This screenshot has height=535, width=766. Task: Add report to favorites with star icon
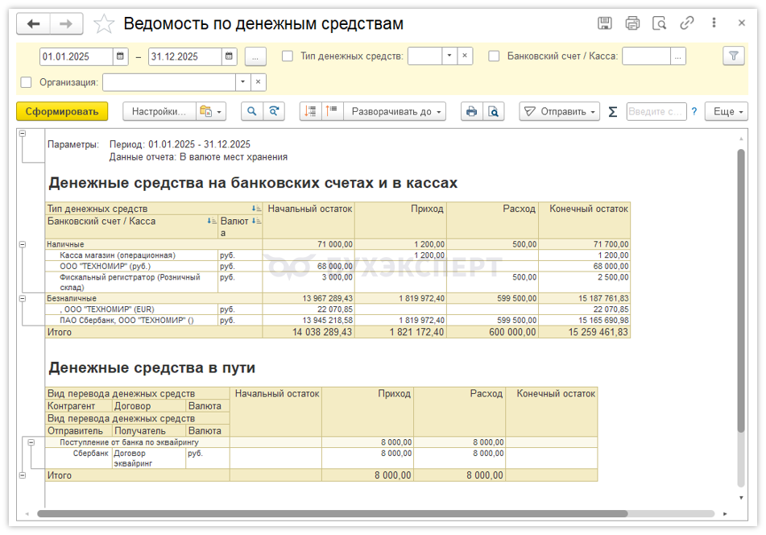click(x=104, y=24)
